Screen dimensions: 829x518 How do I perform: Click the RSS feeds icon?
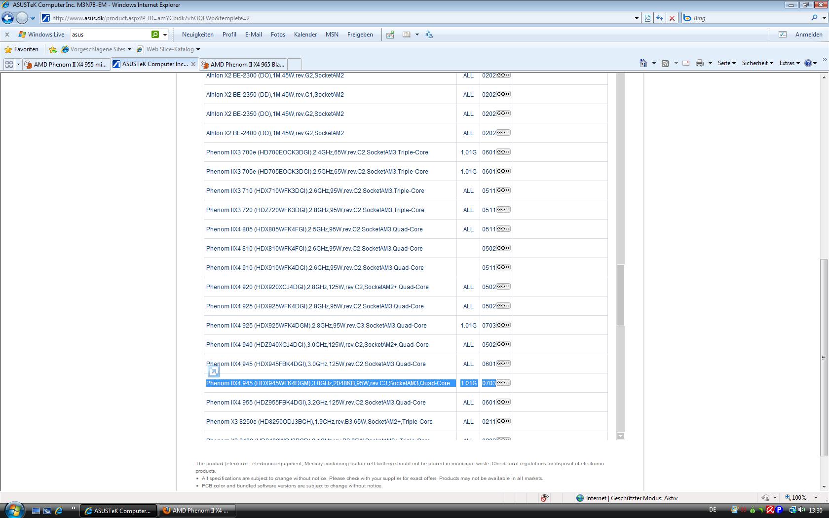[665, 63]
